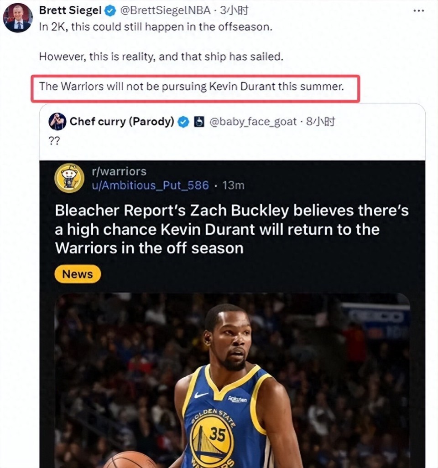This screenshot has width=438, height=468.
Task: Click Brett Siegel's profile avatar
Action: pyautogui.click(x=18, y=18)
